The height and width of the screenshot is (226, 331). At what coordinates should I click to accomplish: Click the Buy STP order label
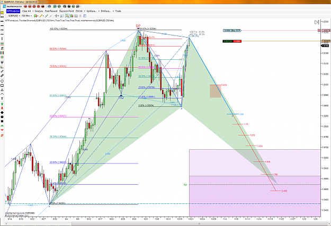[x=232, y=31]
